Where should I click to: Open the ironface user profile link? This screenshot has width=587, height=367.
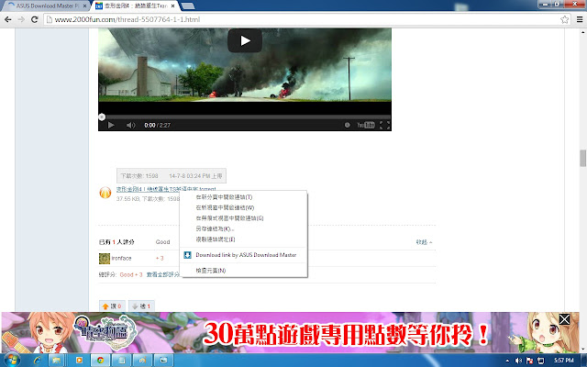click(x=121, y=259)
